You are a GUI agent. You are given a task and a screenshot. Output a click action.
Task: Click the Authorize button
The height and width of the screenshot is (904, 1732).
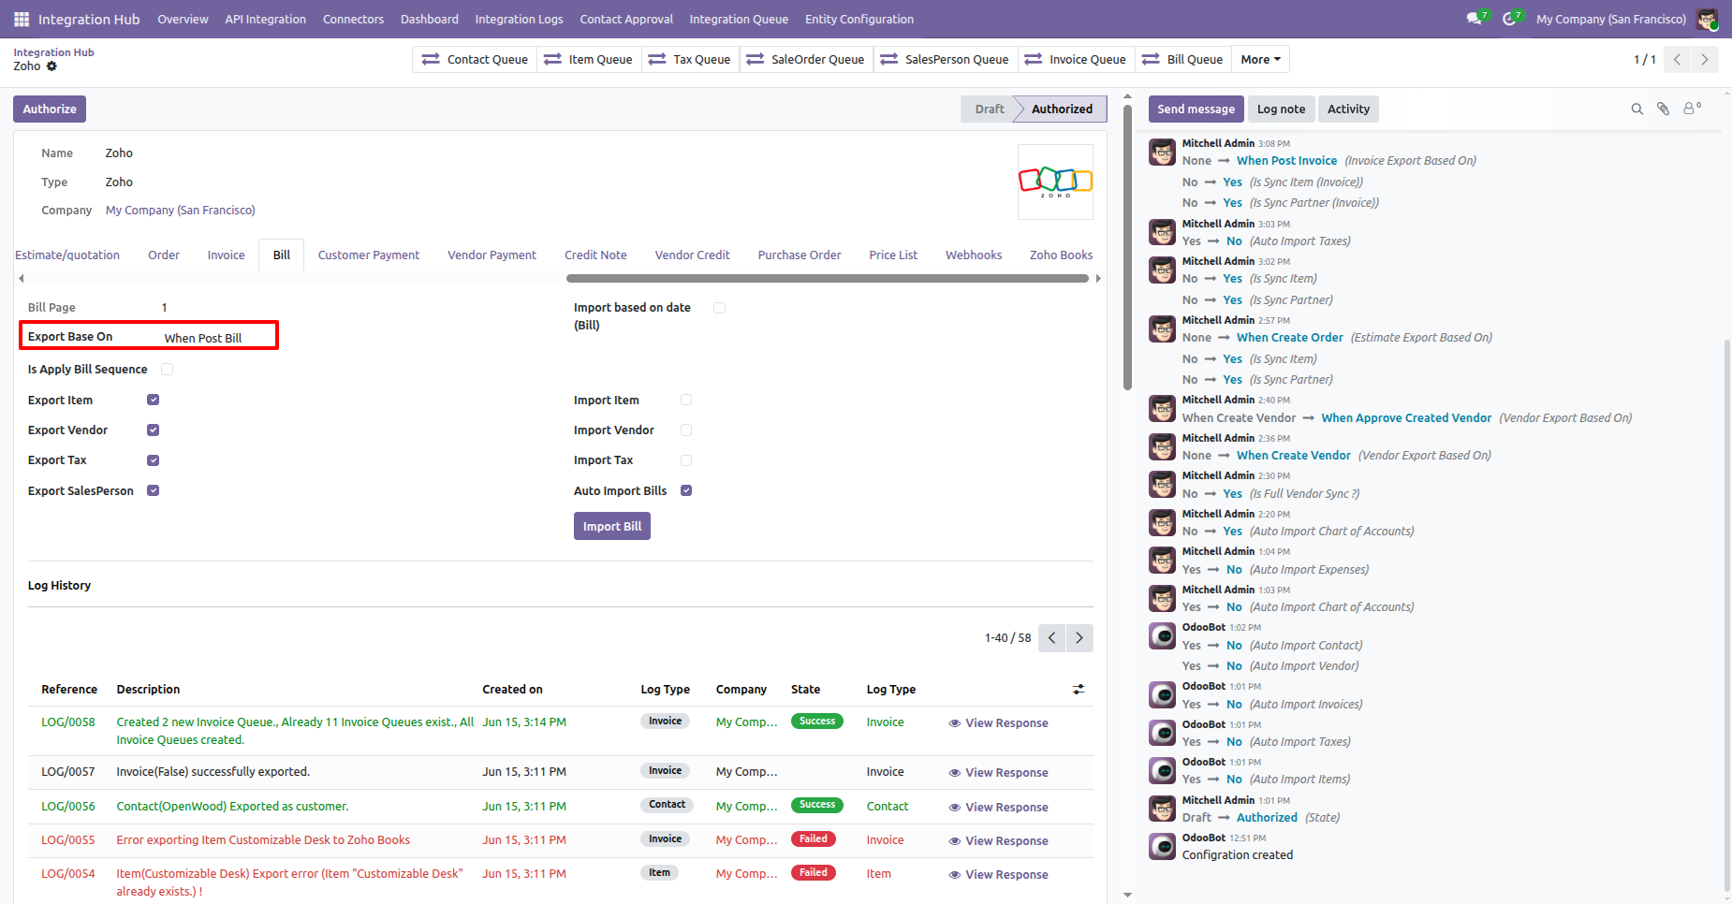[50, 109]
